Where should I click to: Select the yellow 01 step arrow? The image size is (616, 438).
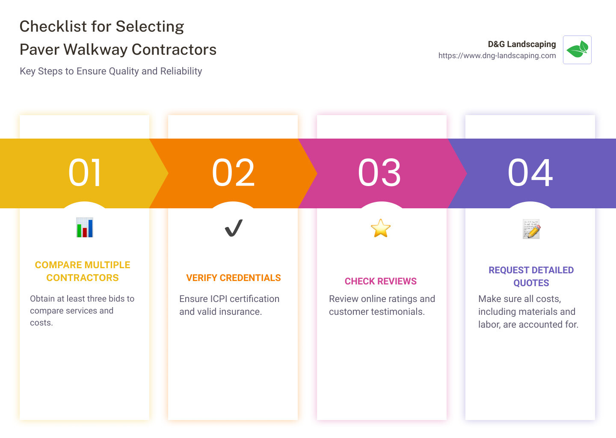[x=84, y=173]
